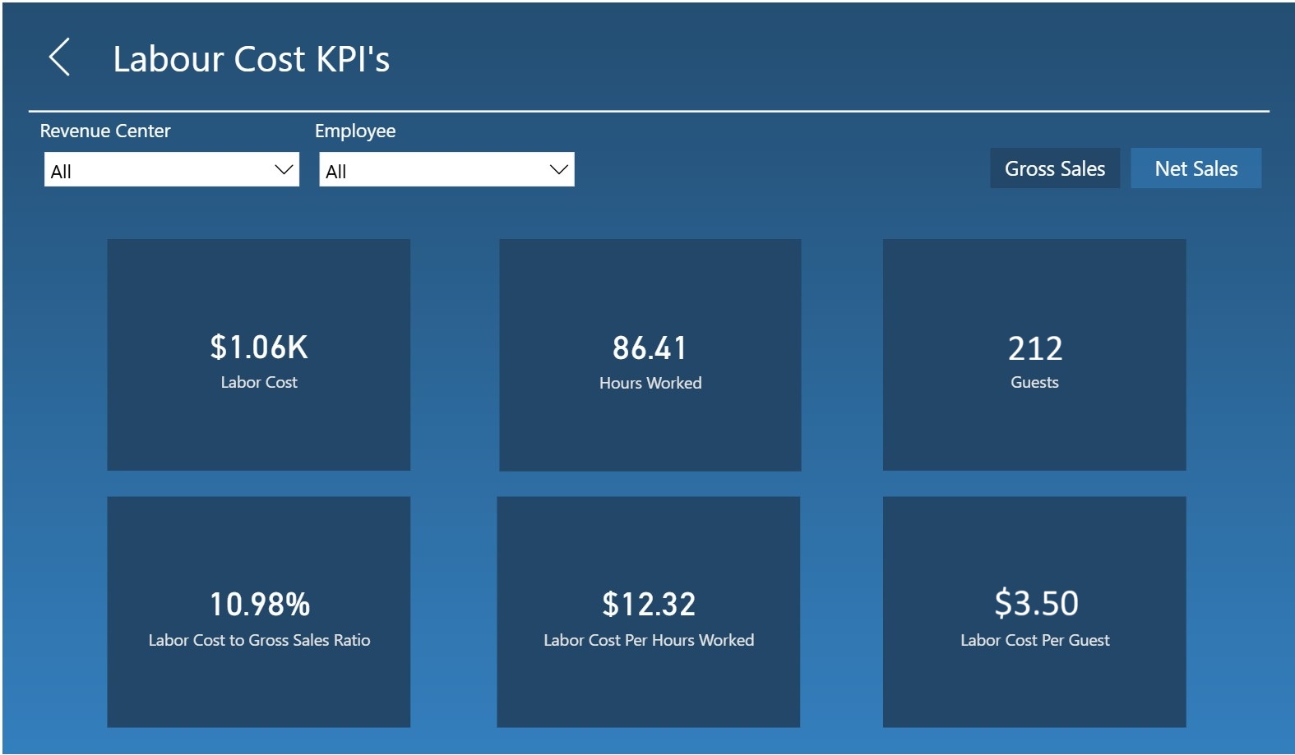Click the Employee dropdown chevron arrow
Viewport: 1295px width, 755px height.
coord(558,170)
